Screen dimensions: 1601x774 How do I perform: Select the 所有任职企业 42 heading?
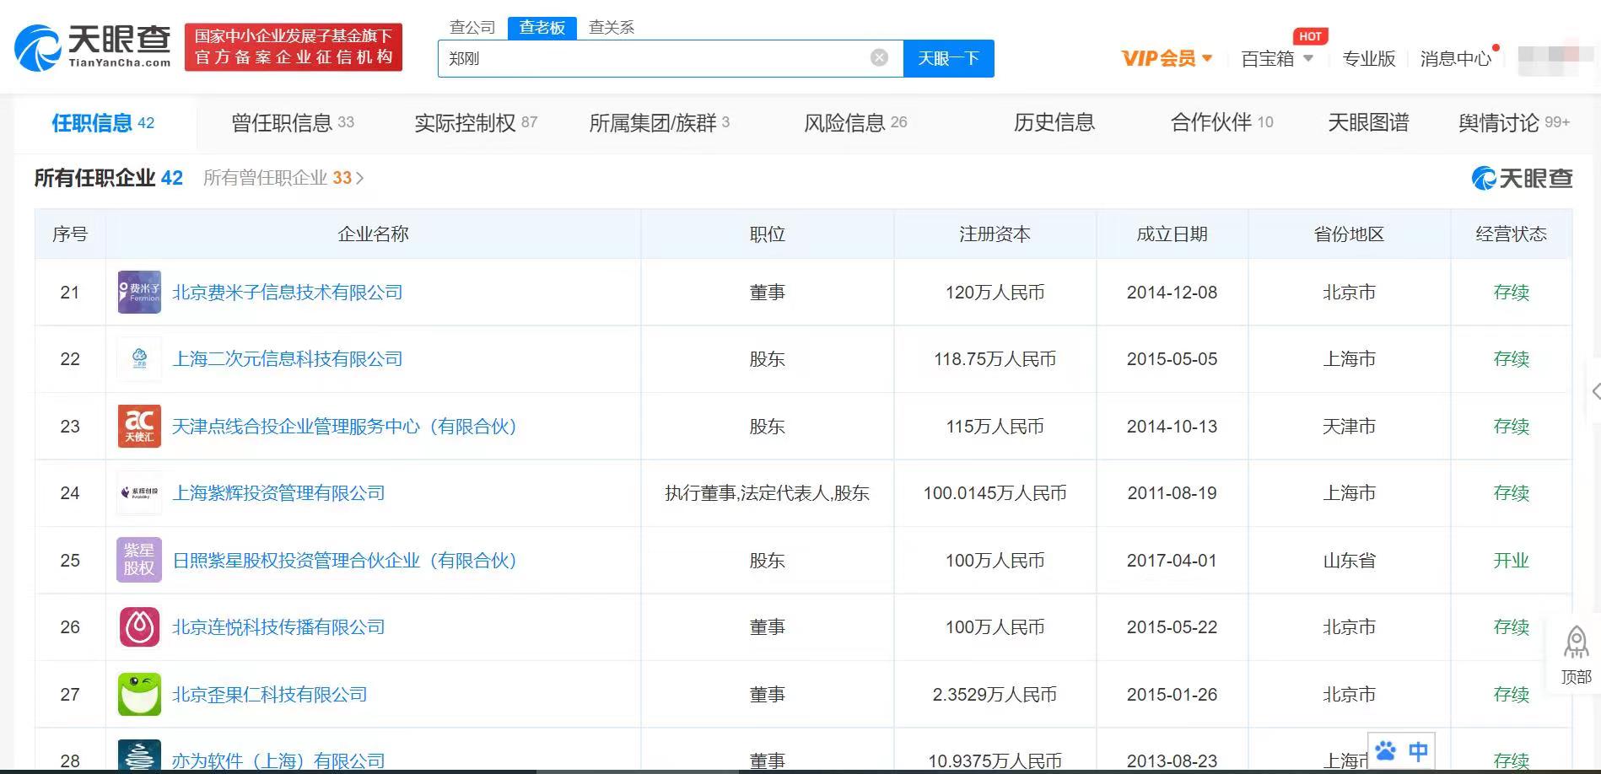(108, 178)
